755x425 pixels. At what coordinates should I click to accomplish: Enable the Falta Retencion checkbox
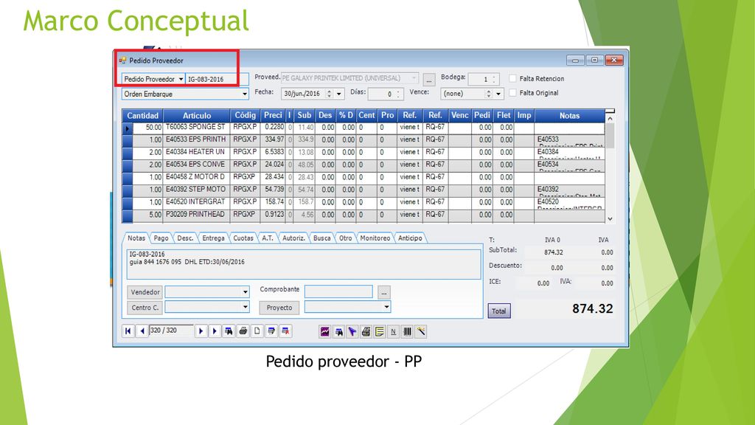(x=513, y=78)
